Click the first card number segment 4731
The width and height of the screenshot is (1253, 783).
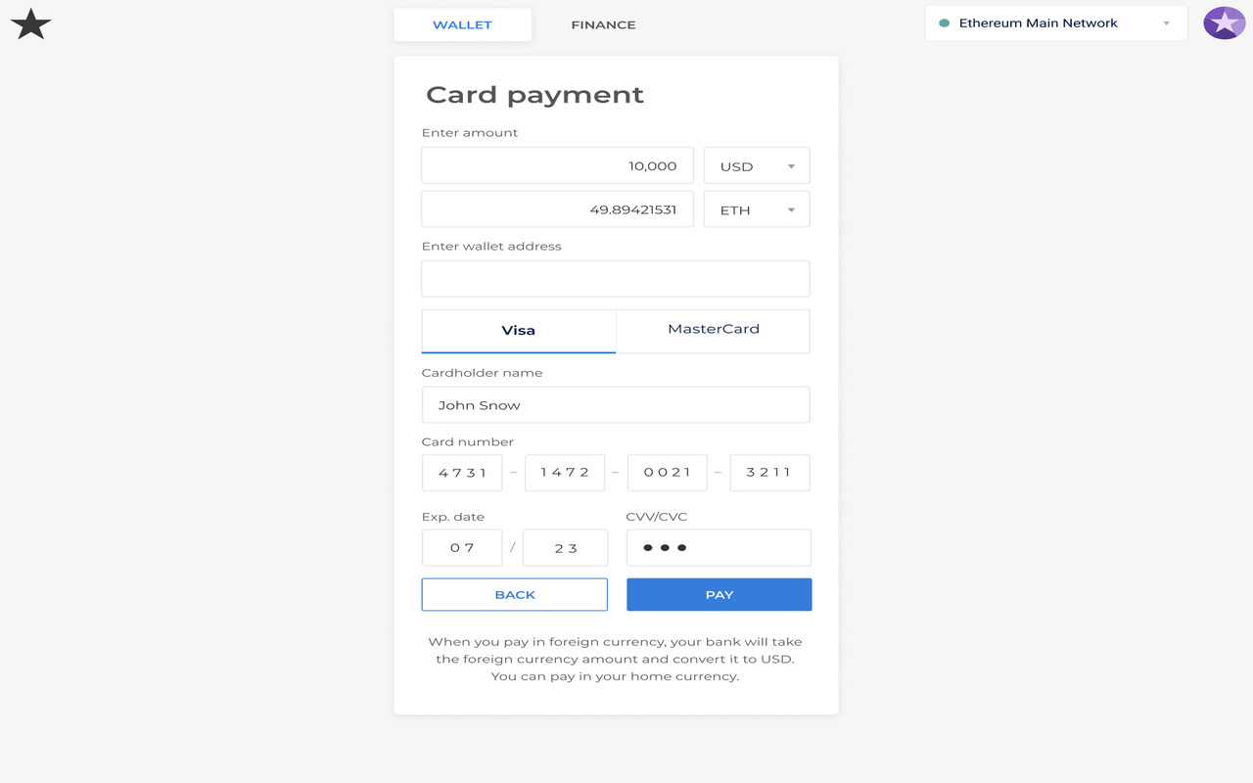point(461,472)
